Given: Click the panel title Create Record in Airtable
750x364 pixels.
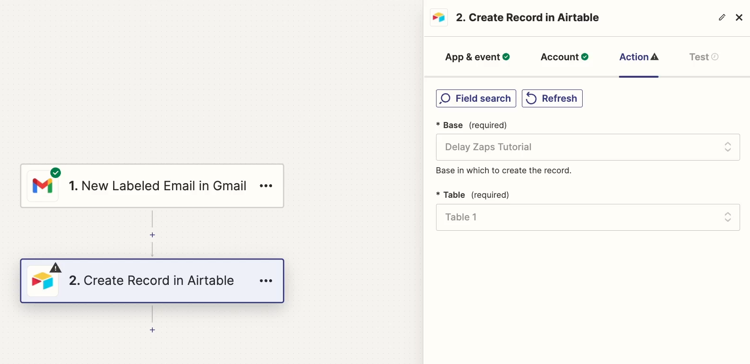Looking at the screenshot, I should [527, 17].
